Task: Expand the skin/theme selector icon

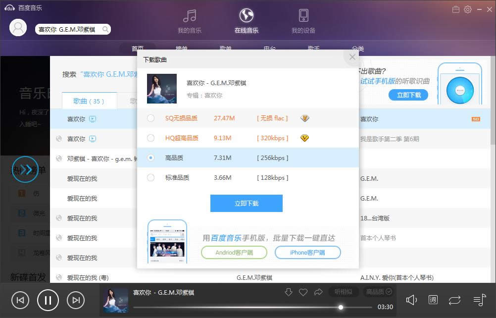Action: click(456, 9)
